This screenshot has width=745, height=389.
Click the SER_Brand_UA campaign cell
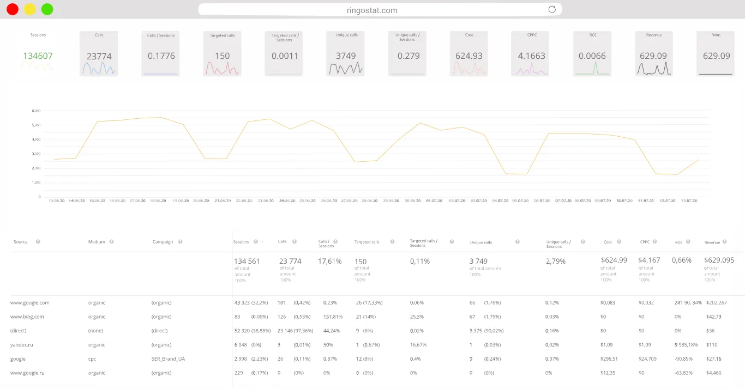(168, 359)
